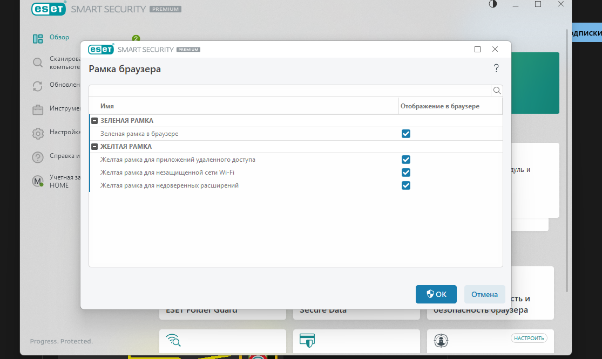Select row Желтая рамка для приложений удаленного доступа

(x=296, y=160)
